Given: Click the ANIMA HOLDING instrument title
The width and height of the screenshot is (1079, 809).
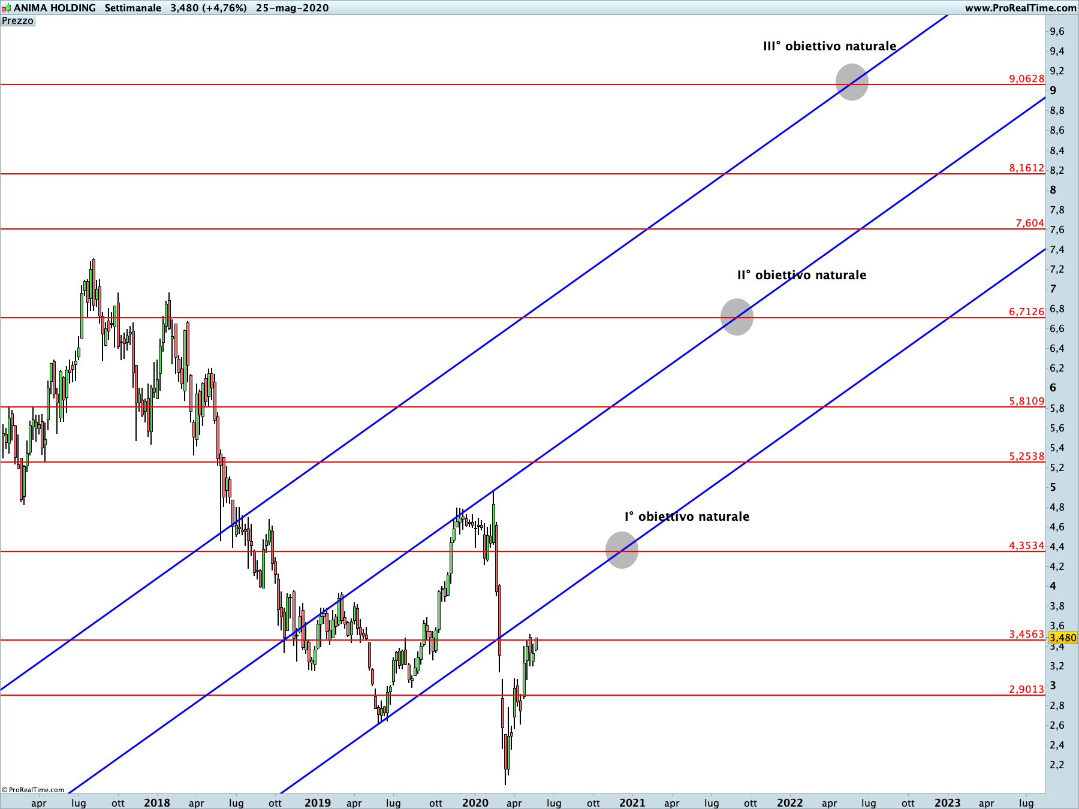Looking at the screenshot, I should [55, 8].
